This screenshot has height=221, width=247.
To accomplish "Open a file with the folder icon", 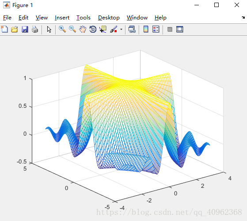I will point(15,29).
